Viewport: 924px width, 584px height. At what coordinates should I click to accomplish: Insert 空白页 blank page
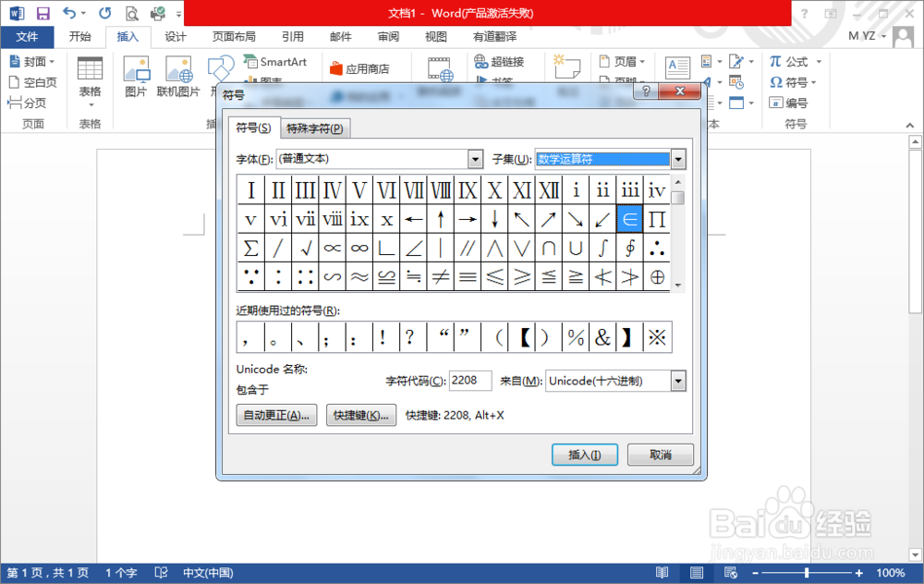click(x=33, y=82)
